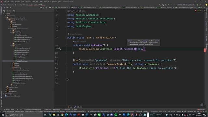The image size is (208, 117).
Task: Fold YoutubeTest method at line 13
Action: pos(66,64)
